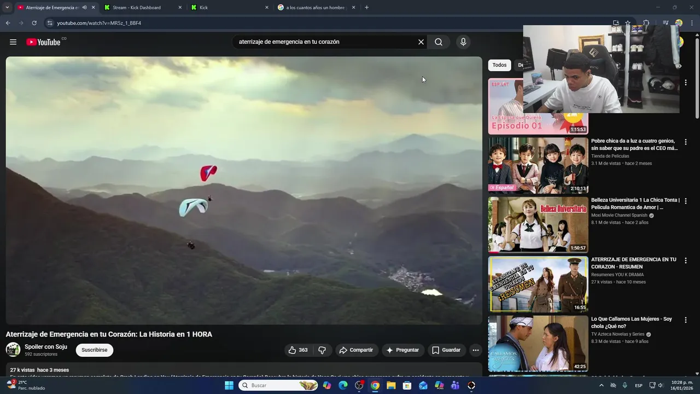Open Lo Que Callamos Las Mujeres thumbnail

pos(538,344)
